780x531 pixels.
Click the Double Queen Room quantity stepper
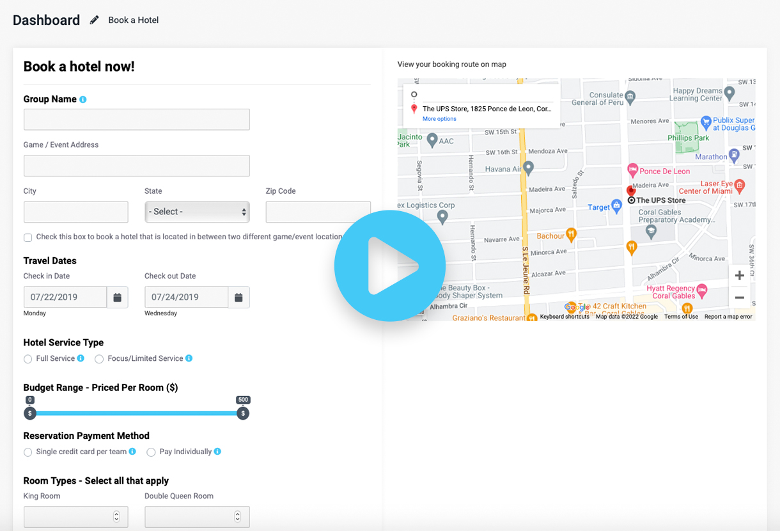click(237, 516)
